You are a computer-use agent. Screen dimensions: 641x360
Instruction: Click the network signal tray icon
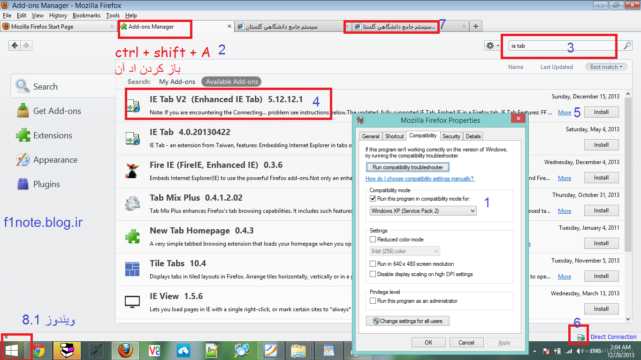pyautogui.click(x=569, y=351)
